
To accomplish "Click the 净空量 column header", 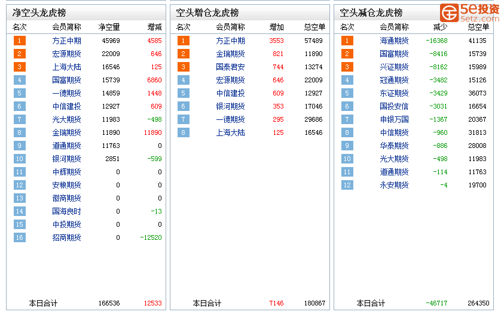I will [109, 27].
